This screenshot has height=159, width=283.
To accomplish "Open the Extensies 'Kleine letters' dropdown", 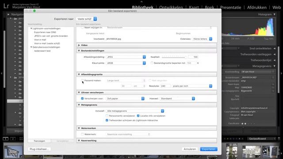I will 202,39.
